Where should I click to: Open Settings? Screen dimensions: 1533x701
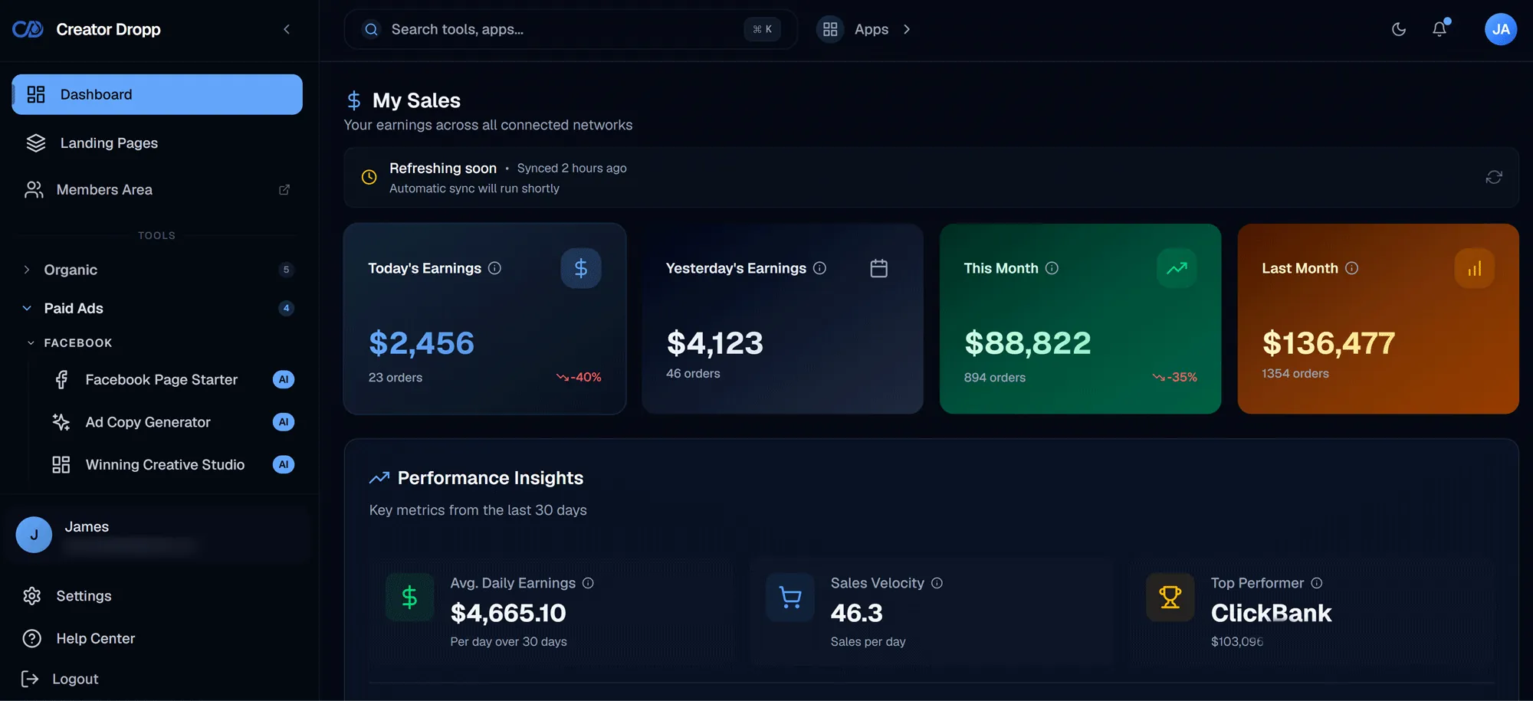pyautogui.click(x=157, y=596)
